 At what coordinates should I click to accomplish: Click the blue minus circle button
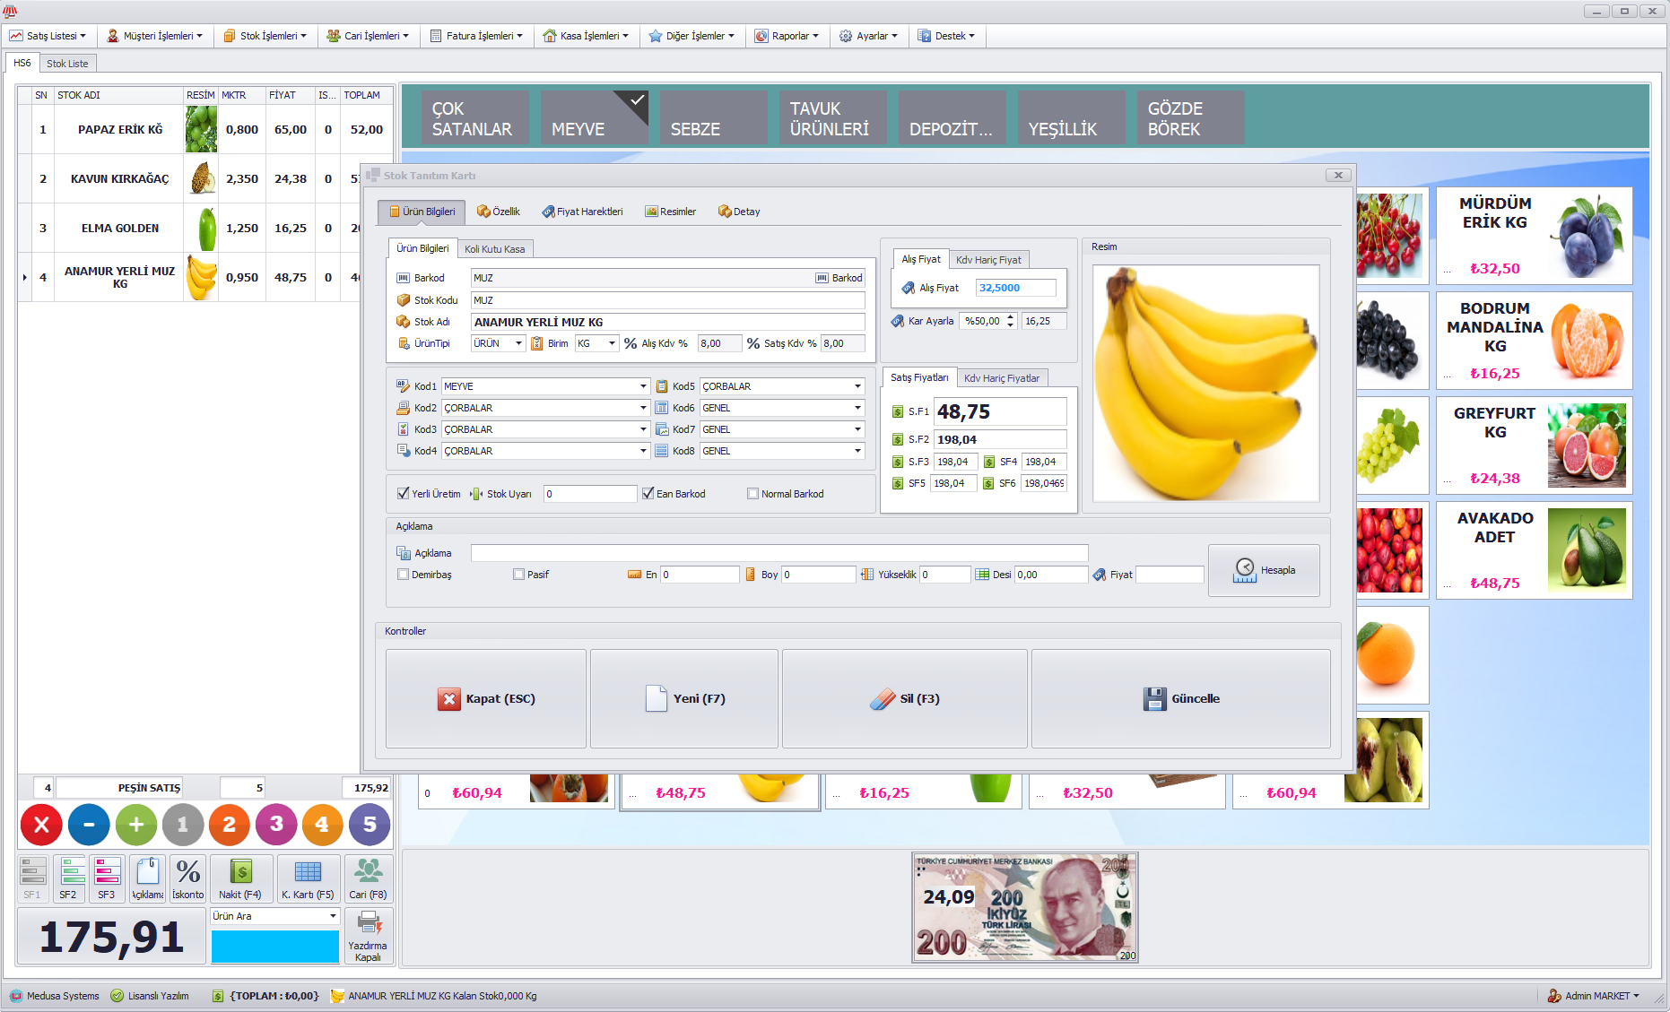pyautogui.click(x=89, y=825)
